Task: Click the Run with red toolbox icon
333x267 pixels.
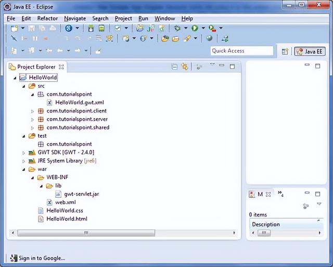Action: click(212, 28)
